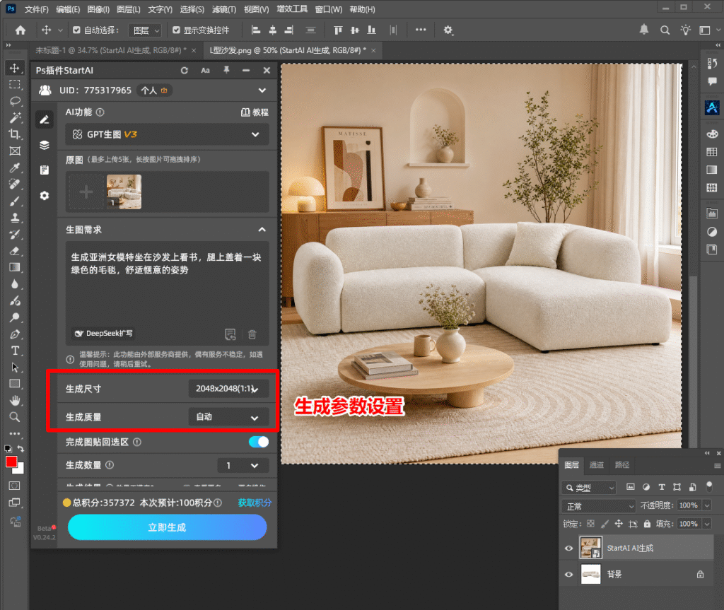Select the Move tool in toolbar
This screenshot has width=724, height=610.
[15, 69]
